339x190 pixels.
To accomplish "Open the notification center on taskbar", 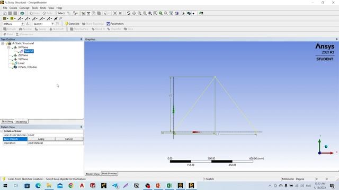I will click(x=332, y=185).
